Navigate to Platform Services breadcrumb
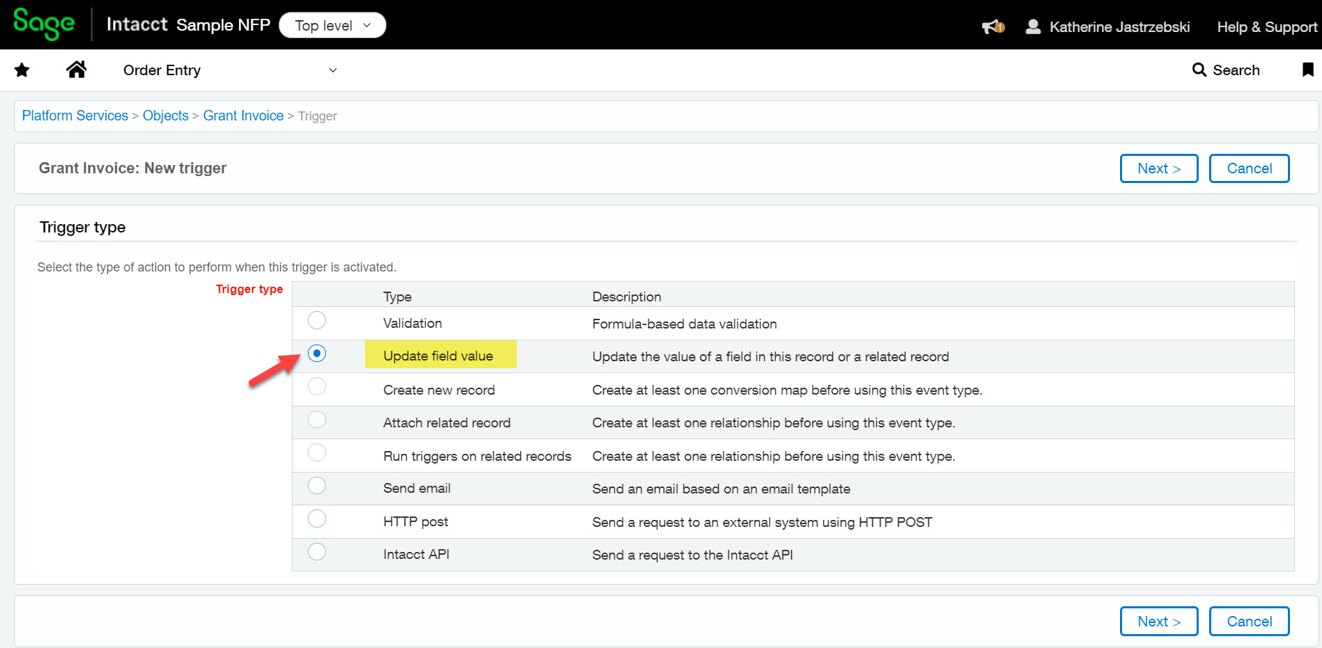The image size is (1322, 648). pyautogui.click(x=75, y=116)
